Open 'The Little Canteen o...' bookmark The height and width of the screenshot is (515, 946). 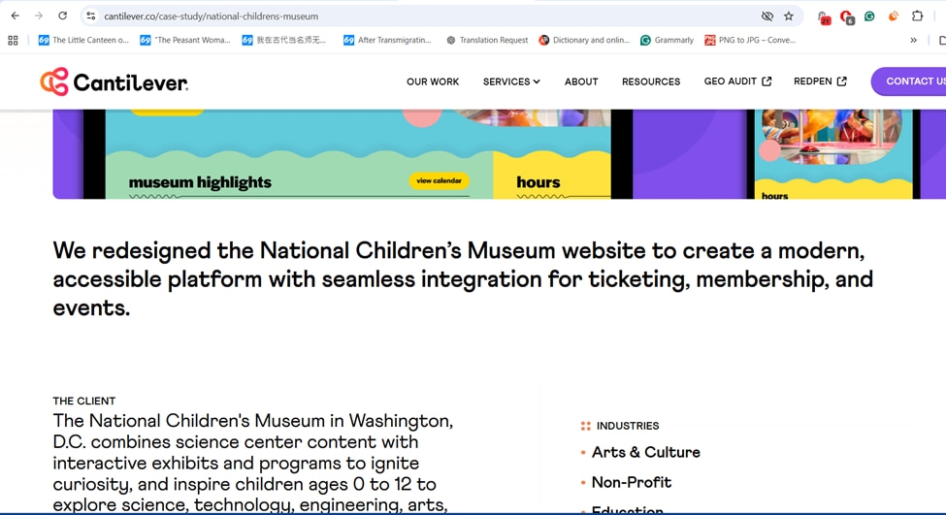click(x=83, y=41)
